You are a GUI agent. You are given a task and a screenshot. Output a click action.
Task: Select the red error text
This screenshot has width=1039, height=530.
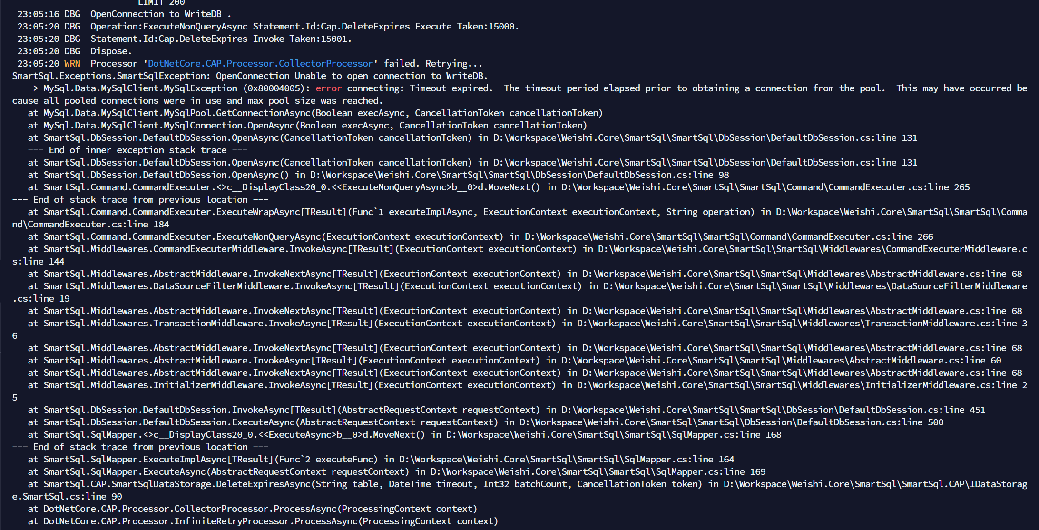328,88
